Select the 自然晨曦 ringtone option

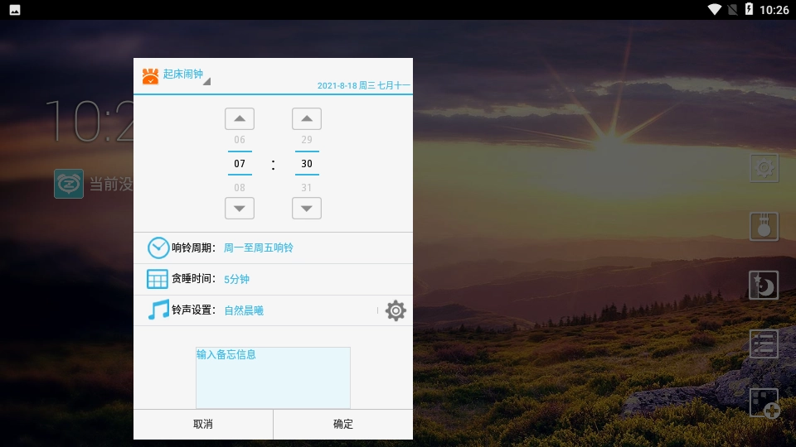coord(244,310)
